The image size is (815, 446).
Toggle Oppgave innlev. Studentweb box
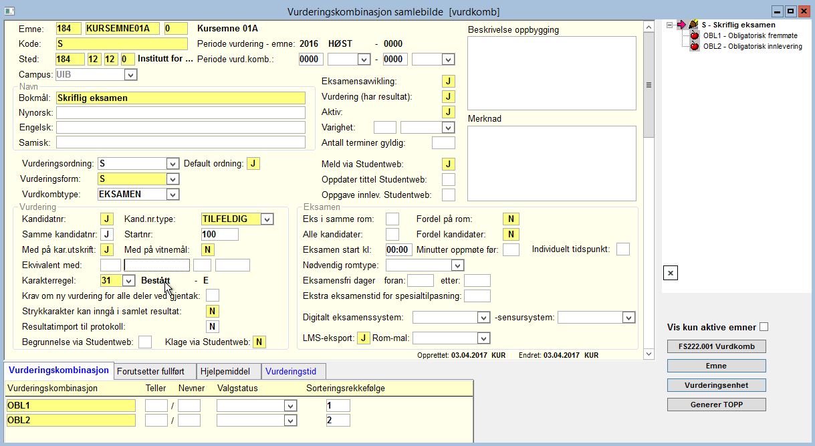coord(449,195)
